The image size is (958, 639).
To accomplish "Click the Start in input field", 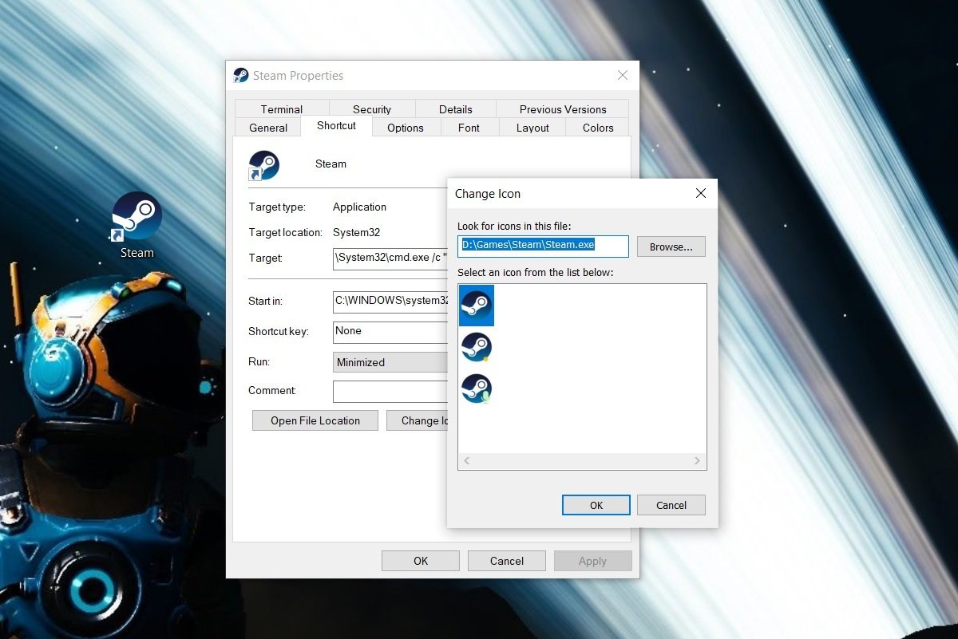I will click(390, 301).
